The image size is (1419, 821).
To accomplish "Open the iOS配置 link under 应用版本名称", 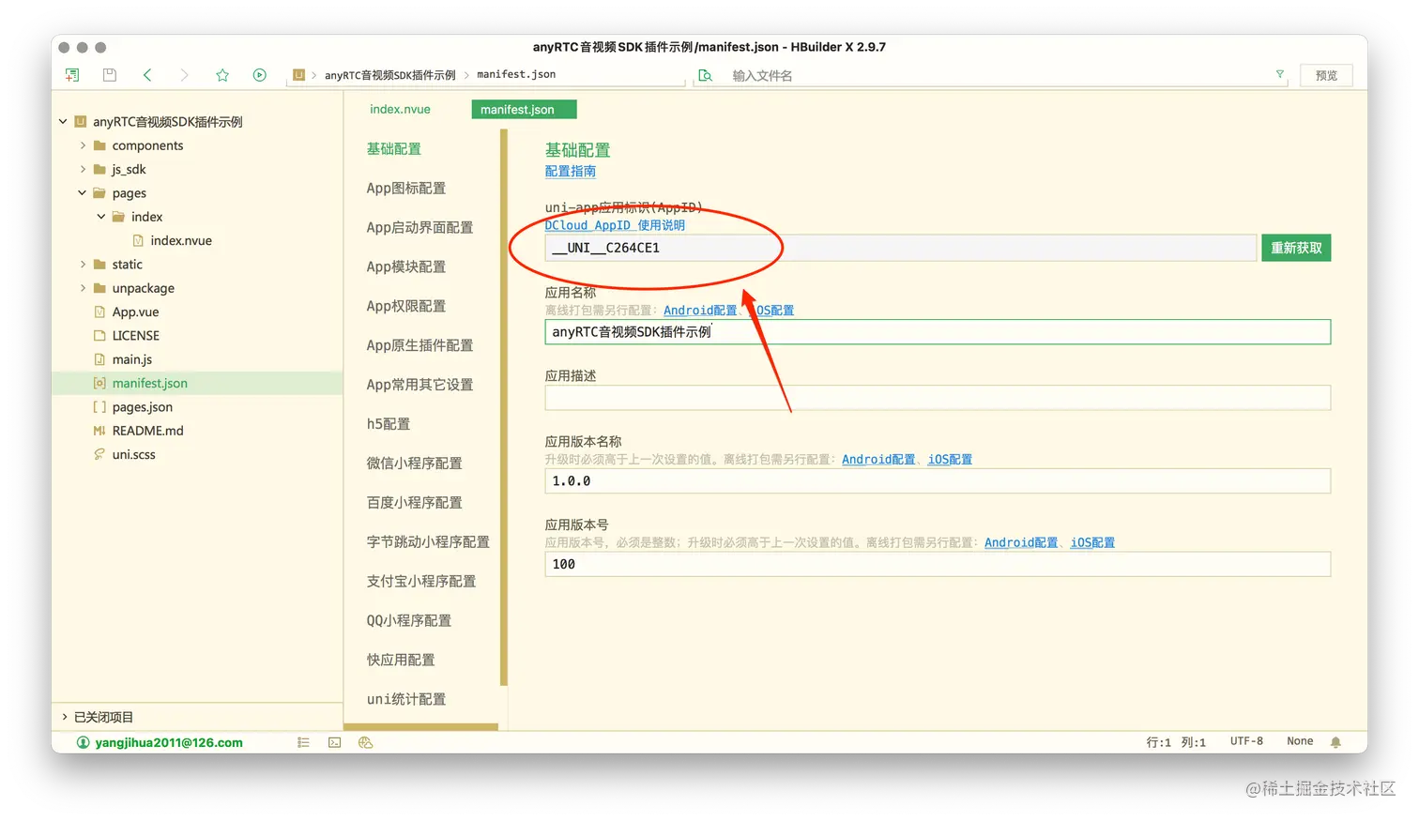I will point(950,460).
